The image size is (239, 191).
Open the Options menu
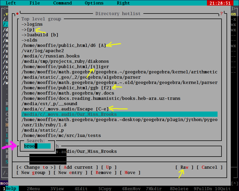[x=94, y=3]
